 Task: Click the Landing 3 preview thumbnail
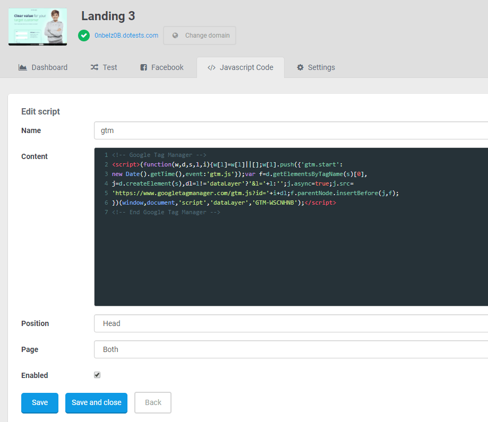[38, 27]
